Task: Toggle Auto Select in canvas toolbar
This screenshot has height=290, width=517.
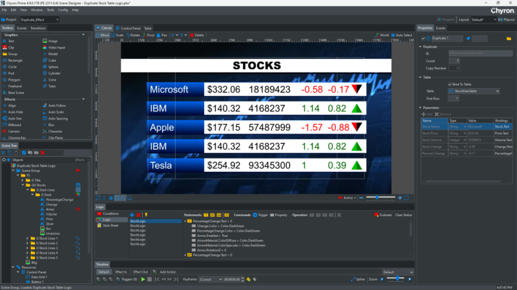Action: coord(403,34)
